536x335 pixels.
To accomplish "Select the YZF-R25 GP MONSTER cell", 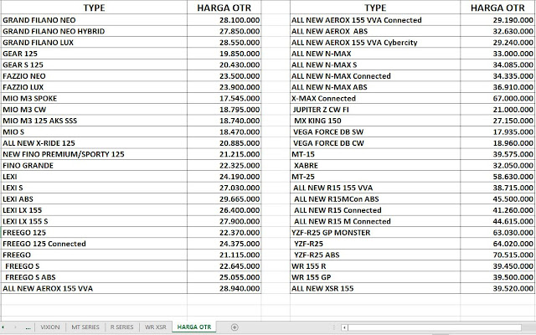I will tap(375, 233).
